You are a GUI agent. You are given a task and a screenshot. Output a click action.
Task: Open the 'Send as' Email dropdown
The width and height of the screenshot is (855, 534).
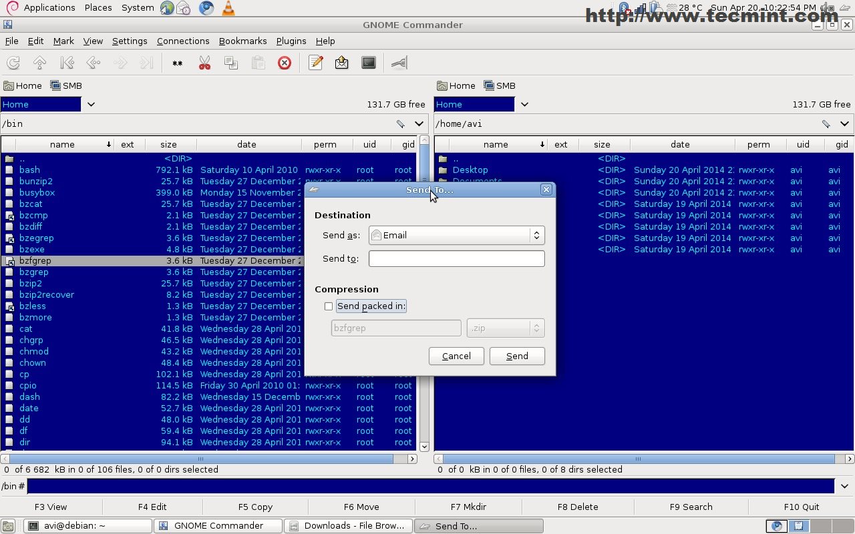click(456, 235)
